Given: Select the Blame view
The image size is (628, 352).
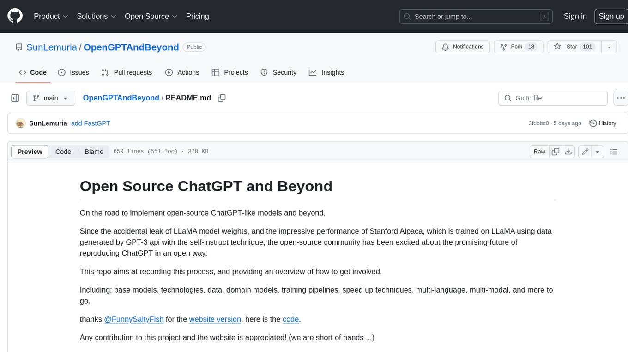Looking at the screenshot, I should (x=94, y=152).
